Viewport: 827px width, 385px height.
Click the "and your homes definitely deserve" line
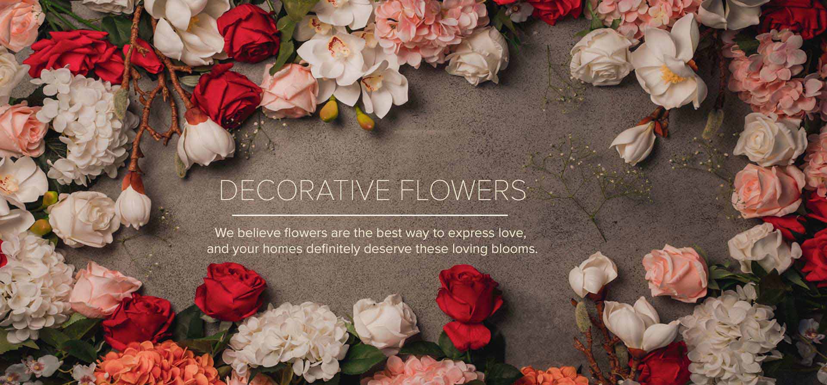point(372,249)
